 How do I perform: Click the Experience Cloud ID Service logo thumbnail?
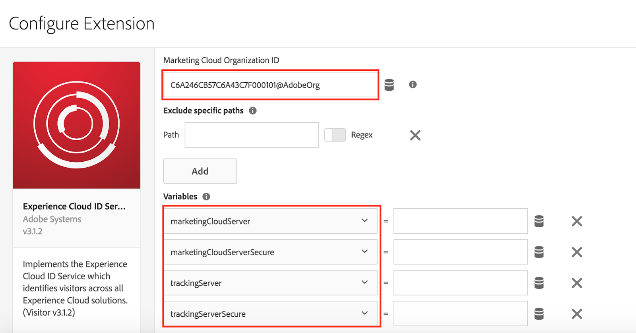click(76, 125)
